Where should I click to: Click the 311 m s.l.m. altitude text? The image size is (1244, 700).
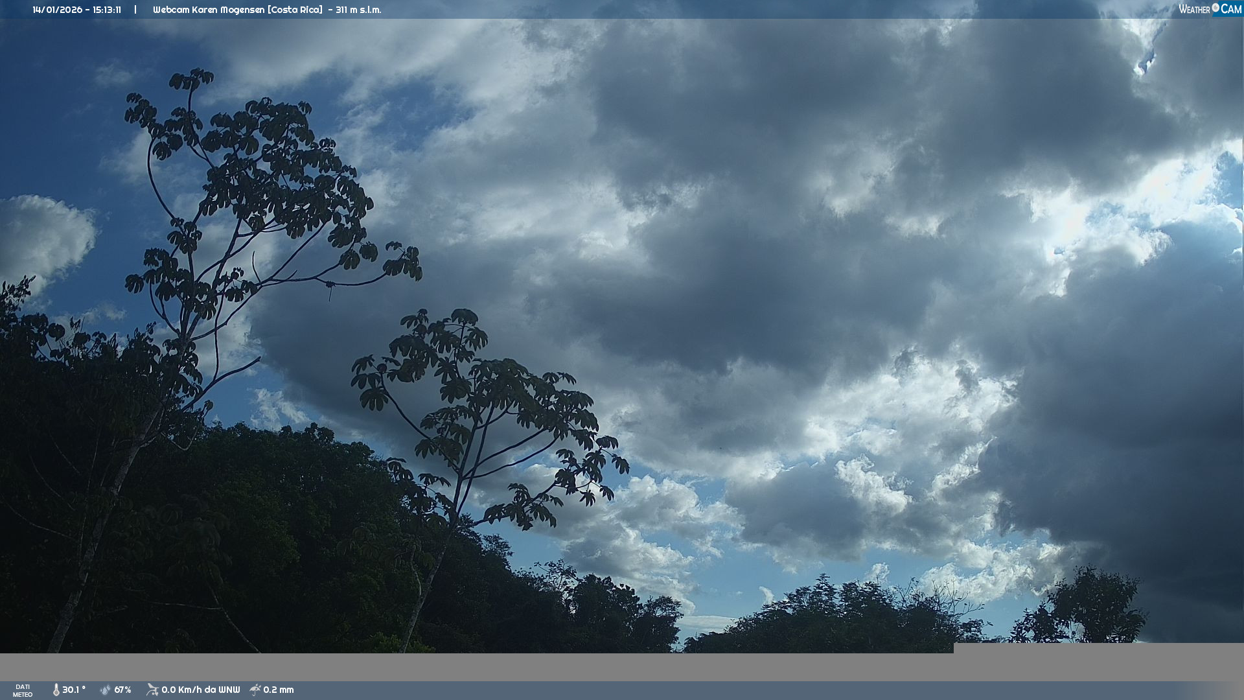click(358, 10)
